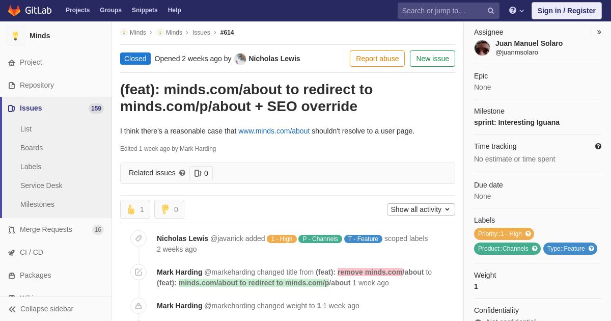Viewport: 611px width, 321px height.
Task: Click the thumbs up reaction
Action: pyautogui.click(x=135, y=209)
